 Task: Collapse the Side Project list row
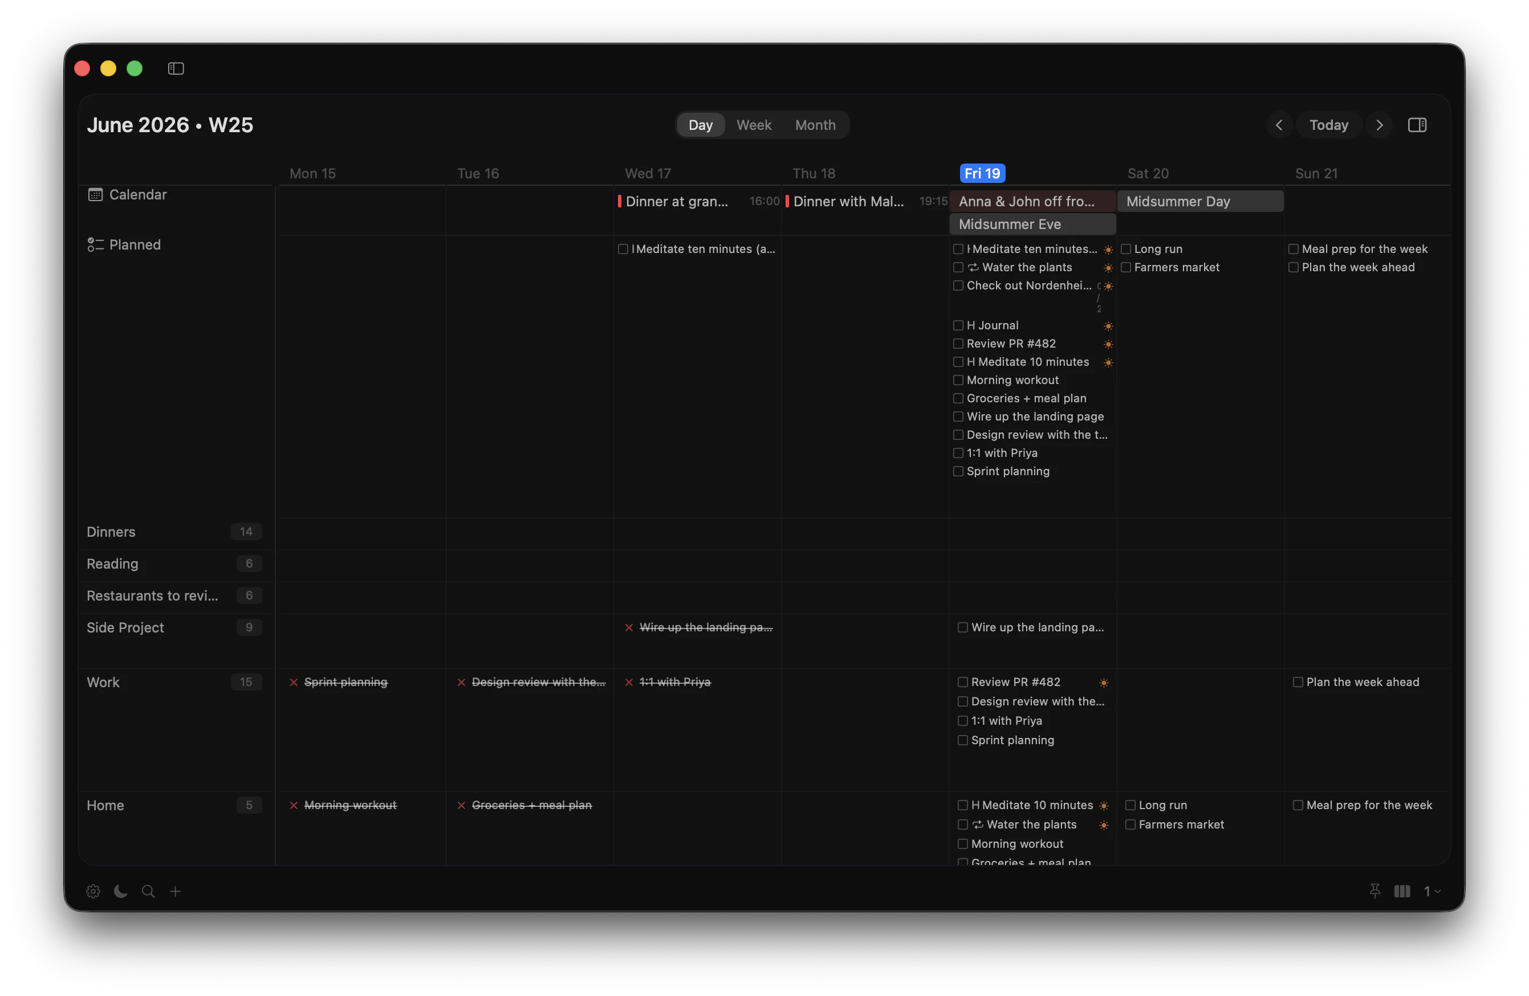coord(174,627)
